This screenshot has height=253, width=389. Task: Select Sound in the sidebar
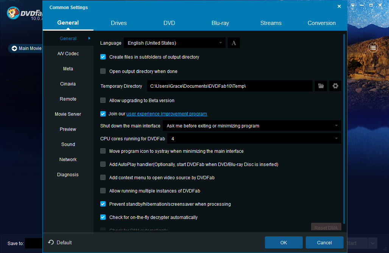click(68, 144)
